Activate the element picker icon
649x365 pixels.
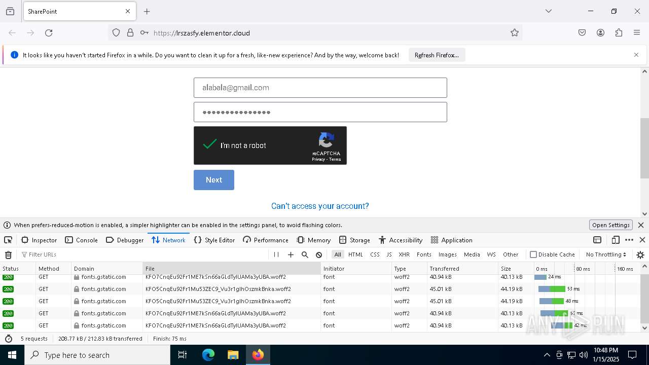[x=8, y=240]
